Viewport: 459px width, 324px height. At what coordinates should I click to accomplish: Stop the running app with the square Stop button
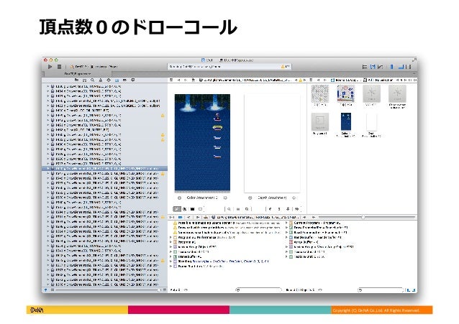click(x=59, y=67)
